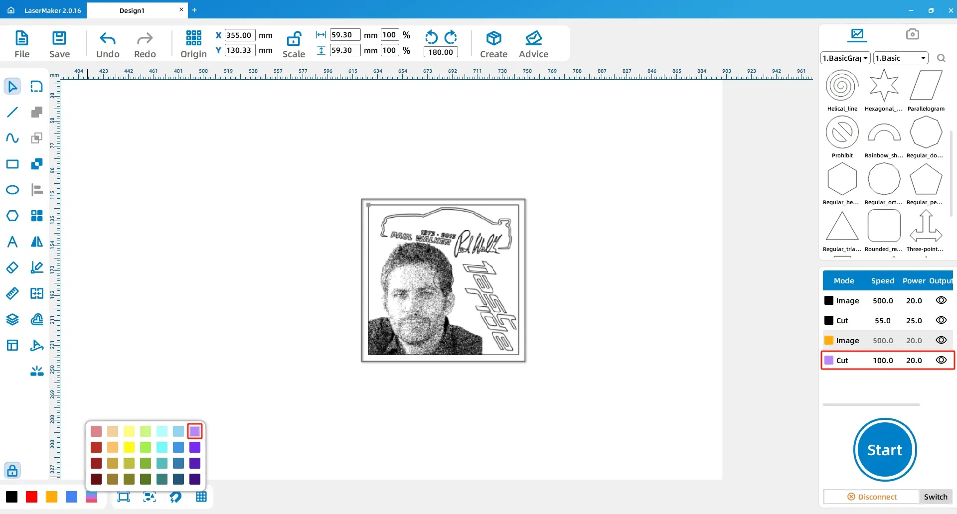The width and height of the screenshot is (957, 514).
Task: Click the width mm input field
Action: (345, 35)
